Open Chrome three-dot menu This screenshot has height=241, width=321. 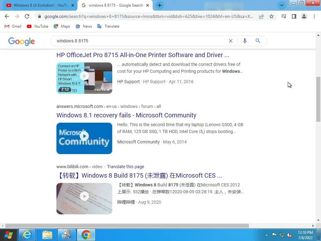(x=314, y=16)
